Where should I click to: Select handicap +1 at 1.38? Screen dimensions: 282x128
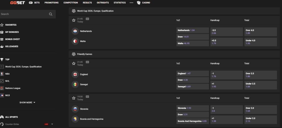[x=227, y=120]
